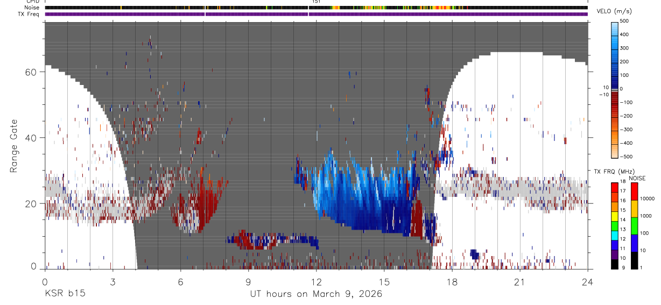Click the 18 label in the TX FRQ legend
Viewport: 661px width, 305px height.
click(623, 182)
